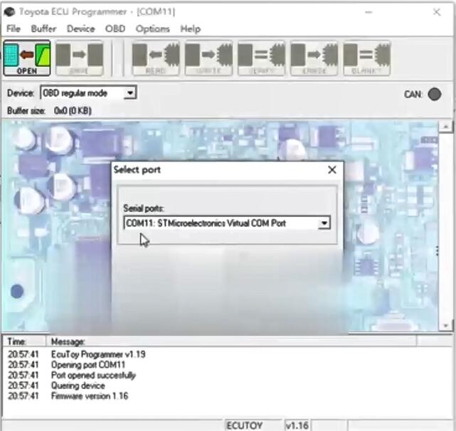The width and height of the screenshot is (456, 431).
Task: Open the OBD menu
Action: point(115,28)
